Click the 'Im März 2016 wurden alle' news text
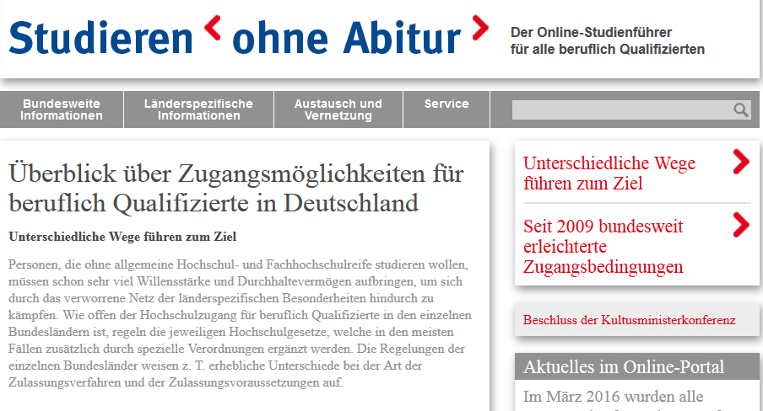Screen dimensions: 763x411 coord(614,396)
